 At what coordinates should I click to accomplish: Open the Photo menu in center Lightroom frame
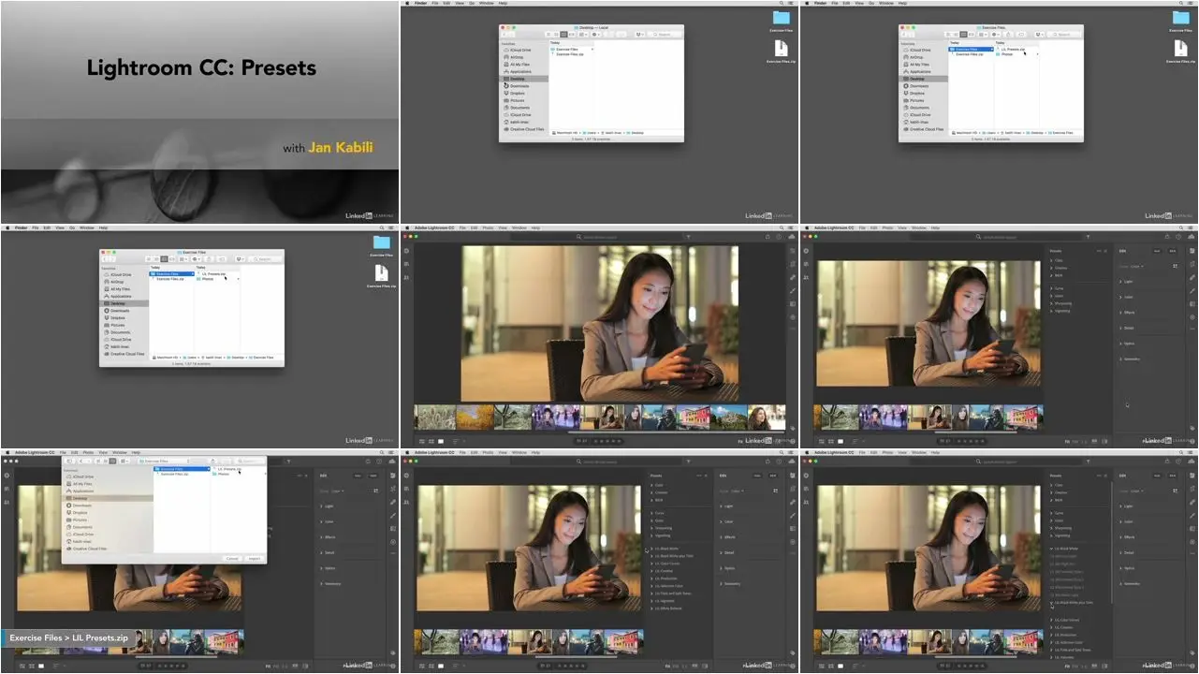point(488,227)
